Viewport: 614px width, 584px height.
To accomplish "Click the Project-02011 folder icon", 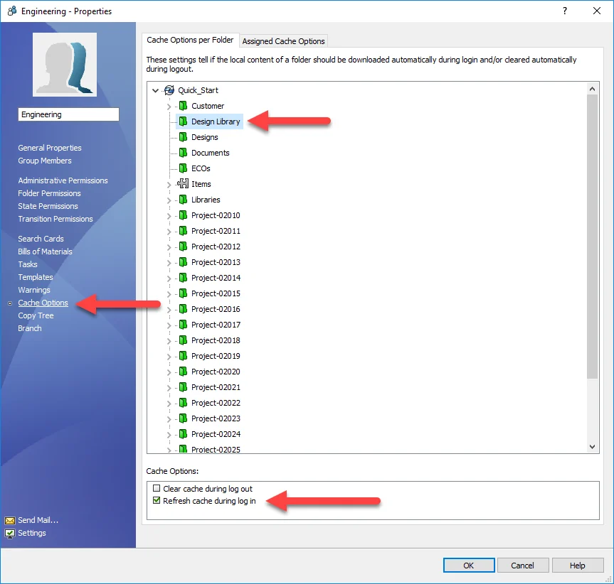I will 183,231.
